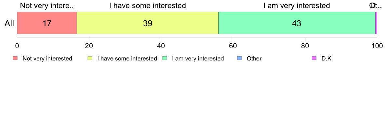Click the blue 'Other' legend swatch
This screenshot has width=386, height=119.
pos(239,58)
